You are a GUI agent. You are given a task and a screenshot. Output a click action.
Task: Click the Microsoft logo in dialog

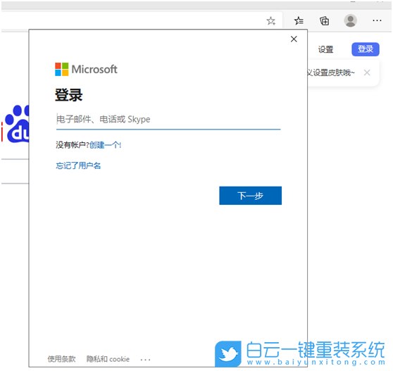(86, 69)
